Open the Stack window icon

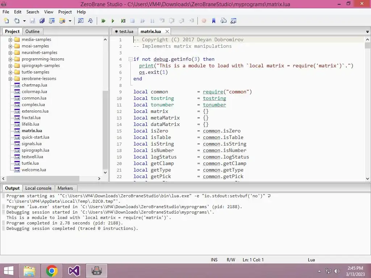(x=224, y=21)
